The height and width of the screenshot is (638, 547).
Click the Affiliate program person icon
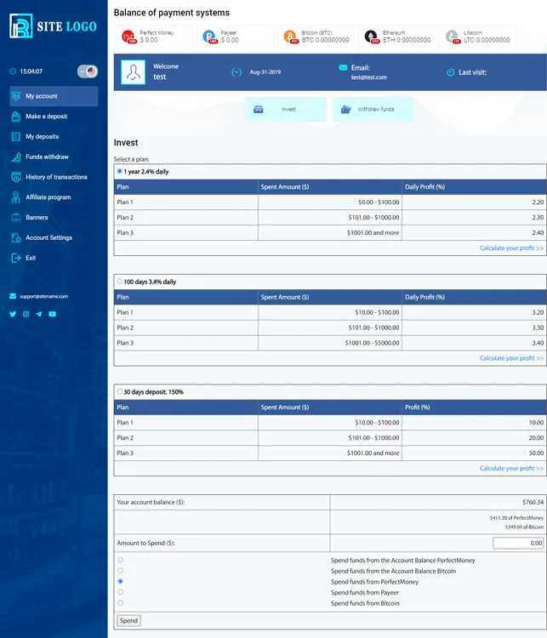coord(16,197)
